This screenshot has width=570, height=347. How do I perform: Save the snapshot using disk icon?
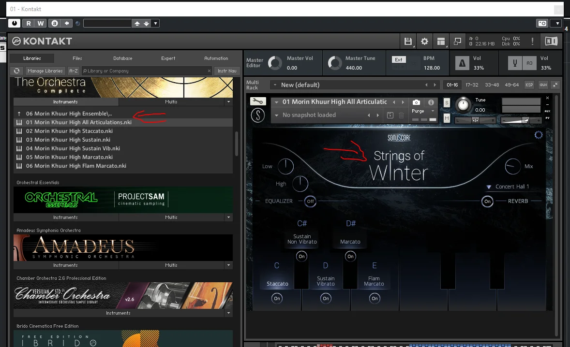[x=390, y=115]
